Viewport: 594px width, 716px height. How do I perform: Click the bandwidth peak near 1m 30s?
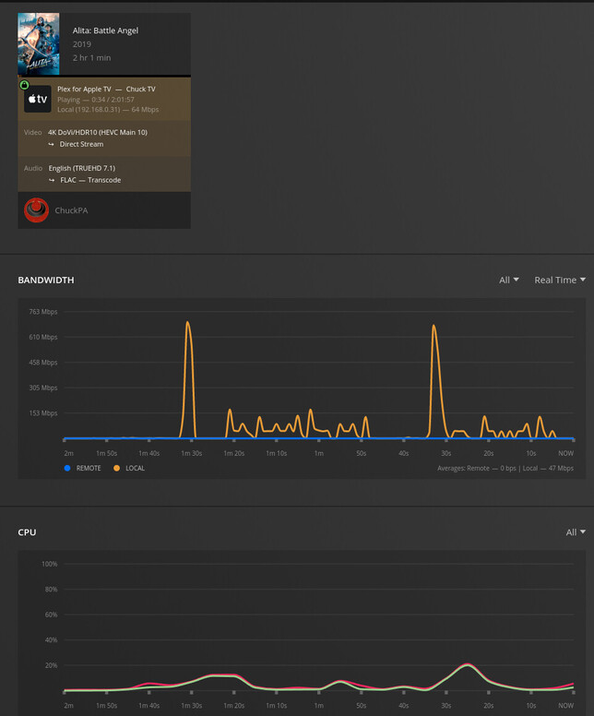pos(187,322)
